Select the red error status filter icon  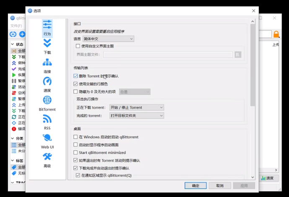[x=14, y=129]
